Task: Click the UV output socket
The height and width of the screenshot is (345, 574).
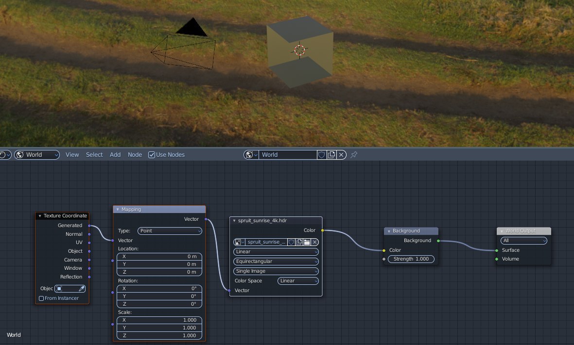Action: point(89,243)
